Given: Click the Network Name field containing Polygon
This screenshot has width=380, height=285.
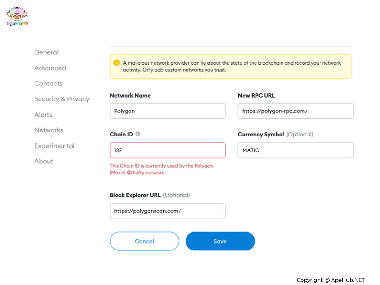Looking at the screenshot, I should (168, 111).
